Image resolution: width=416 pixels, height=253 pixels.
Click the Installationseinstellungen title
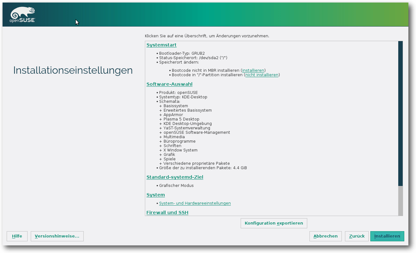(73, 70)
